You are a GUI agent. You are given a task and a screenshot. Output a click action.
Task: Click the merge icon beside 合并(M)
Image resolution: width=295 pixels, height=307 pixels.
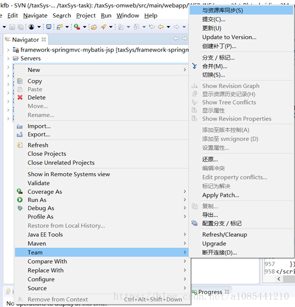194,66
